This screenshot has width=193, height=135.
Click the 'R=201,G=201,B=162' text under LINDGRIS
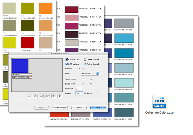[10, 18]
